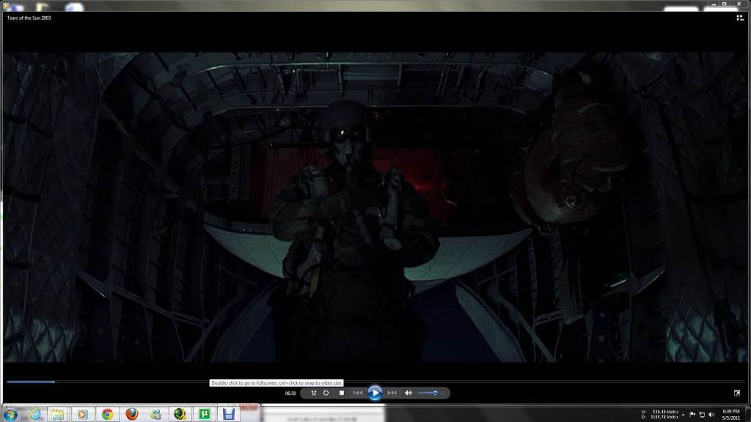Open Google Chrome from taskbar
The height and width of the screenshot is (422, 751).
coord(107,414)
